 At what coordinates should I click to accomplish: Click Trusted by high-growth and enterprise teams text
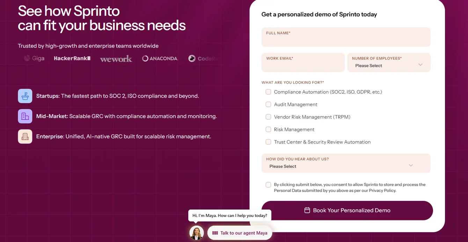coord(88,46)
